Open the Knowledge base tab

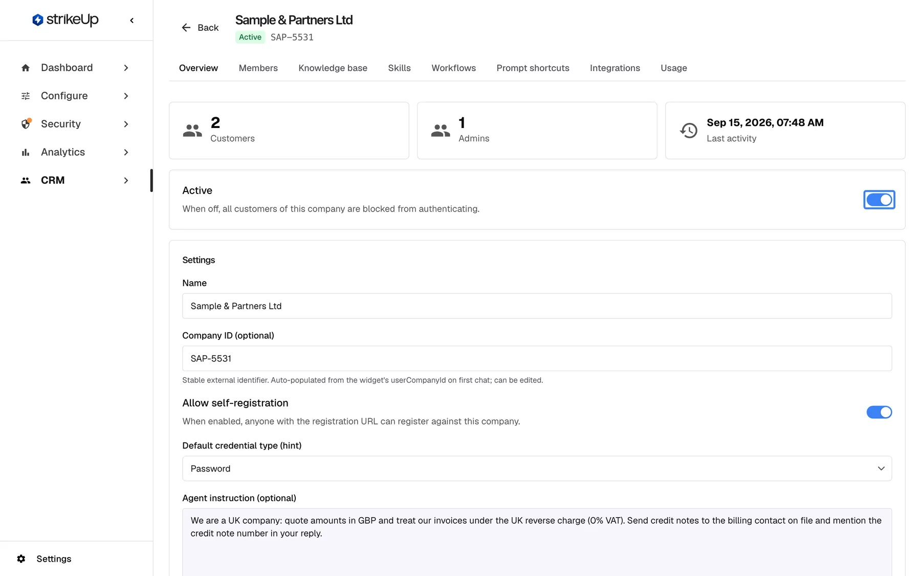pyautogui.click(x=333, y=68)
